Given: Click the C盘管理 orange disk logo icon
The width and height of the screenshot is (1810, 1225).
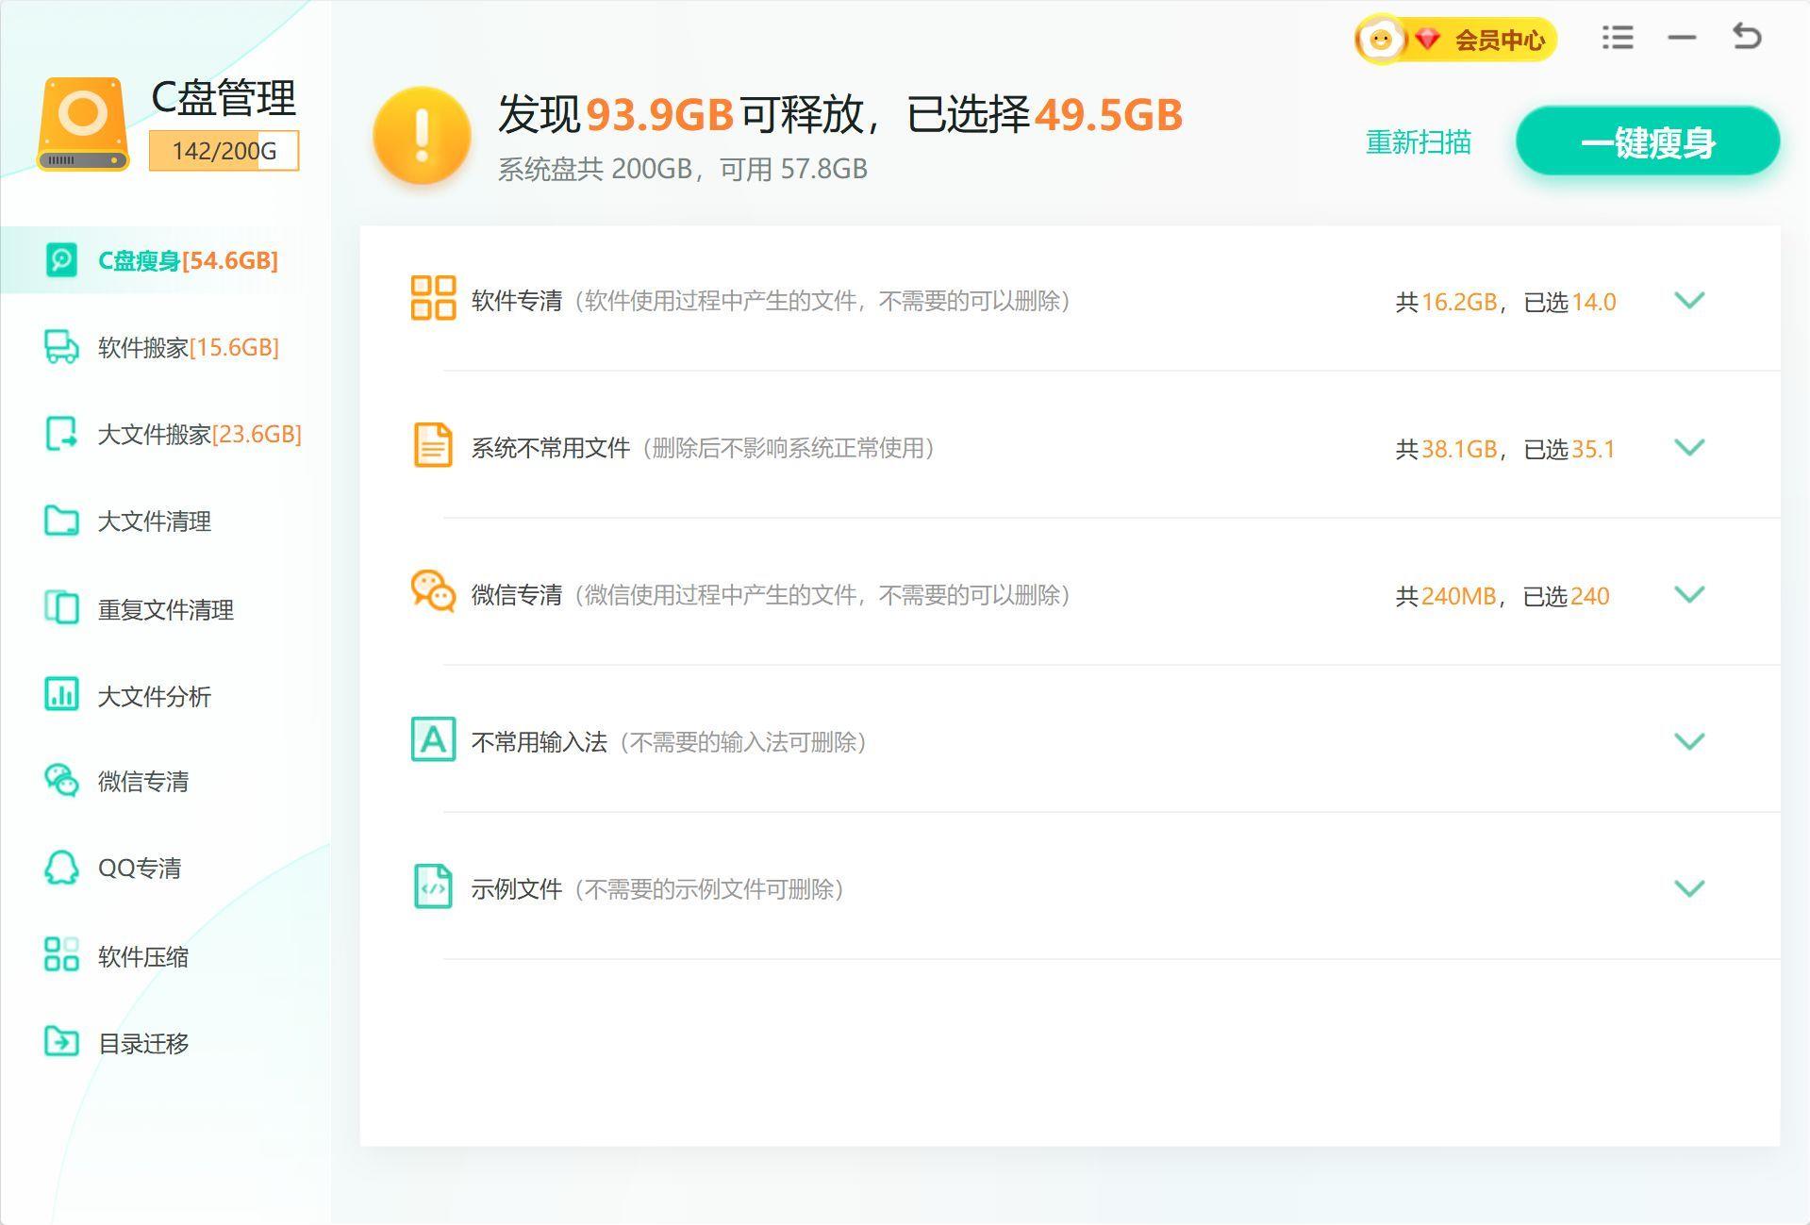Looking at the screenshot, I should click(x=83, y=124).
